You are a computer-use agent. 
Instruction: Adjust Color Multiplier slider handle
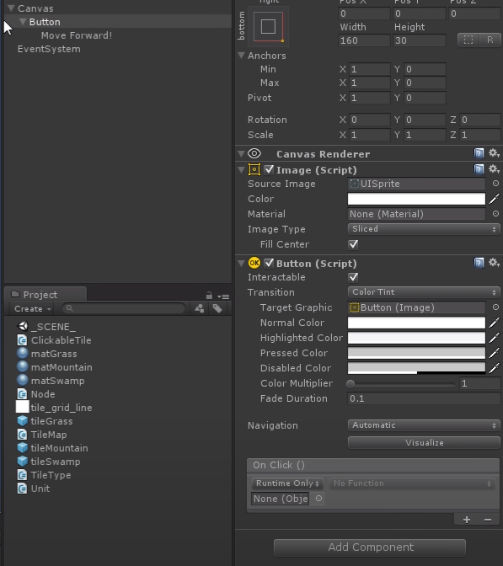(x=350, y=384)
